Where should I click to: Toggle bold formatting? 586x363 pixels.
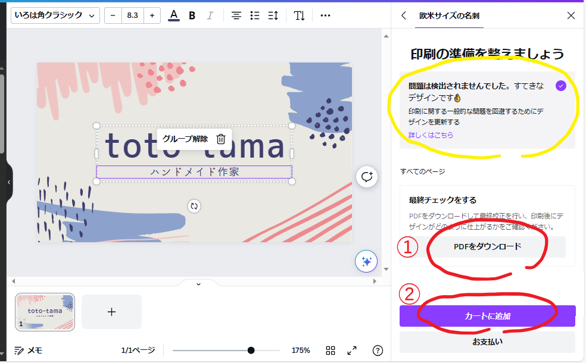point(192,15)
